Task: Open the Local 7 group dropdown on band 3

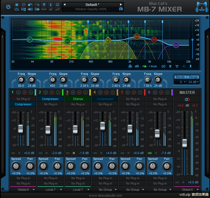Action: pyautogui.click(x=78, y=190)
